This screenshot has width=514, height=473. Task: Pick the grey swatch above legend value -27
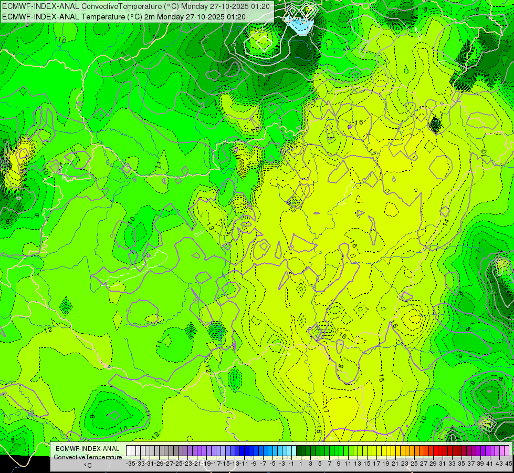pyautogui.click(x=166, y=451)
